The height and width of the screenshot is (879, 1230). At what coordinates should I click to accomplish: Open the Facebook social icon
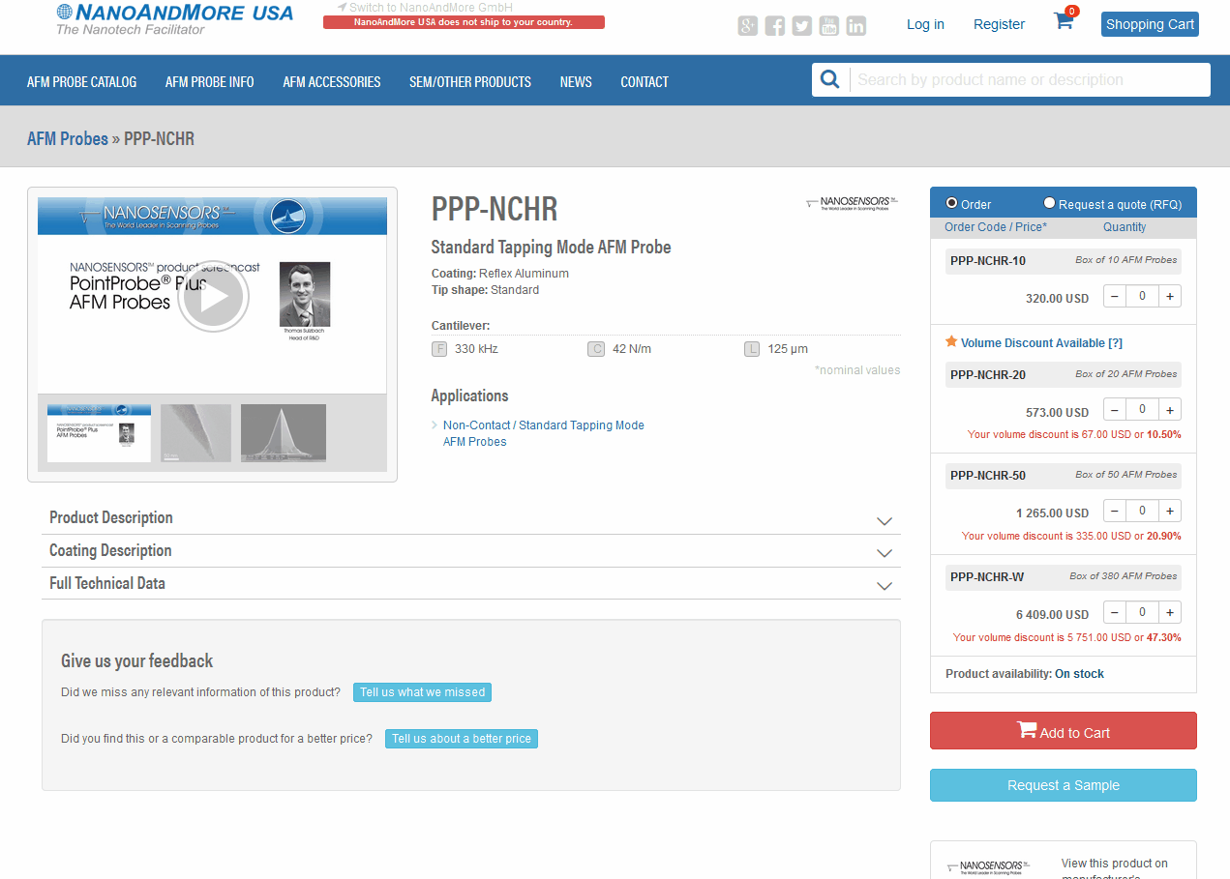tap(775, 26)
